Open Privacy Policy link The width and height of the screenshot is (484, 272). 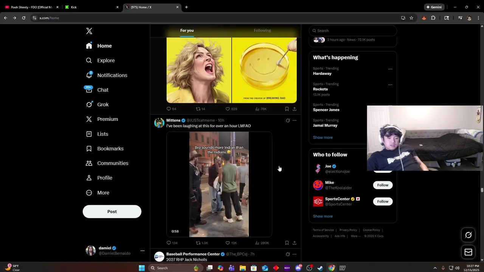[x=348, y=230]
